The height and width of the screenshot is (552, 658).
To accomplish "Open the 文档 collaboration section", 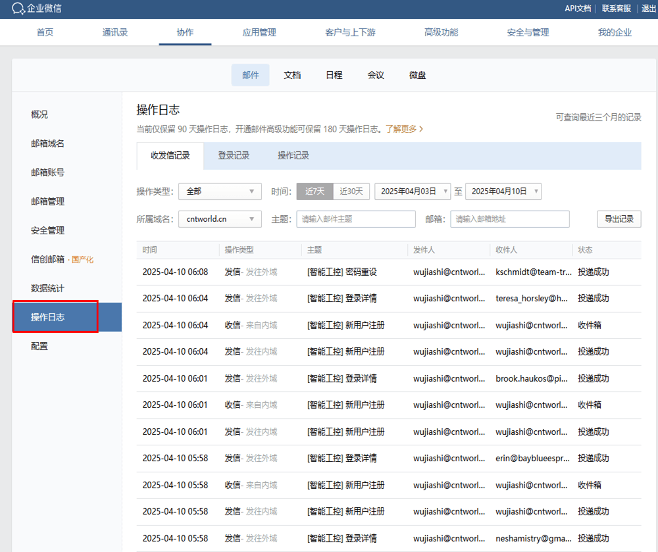I will coord(292,75).
